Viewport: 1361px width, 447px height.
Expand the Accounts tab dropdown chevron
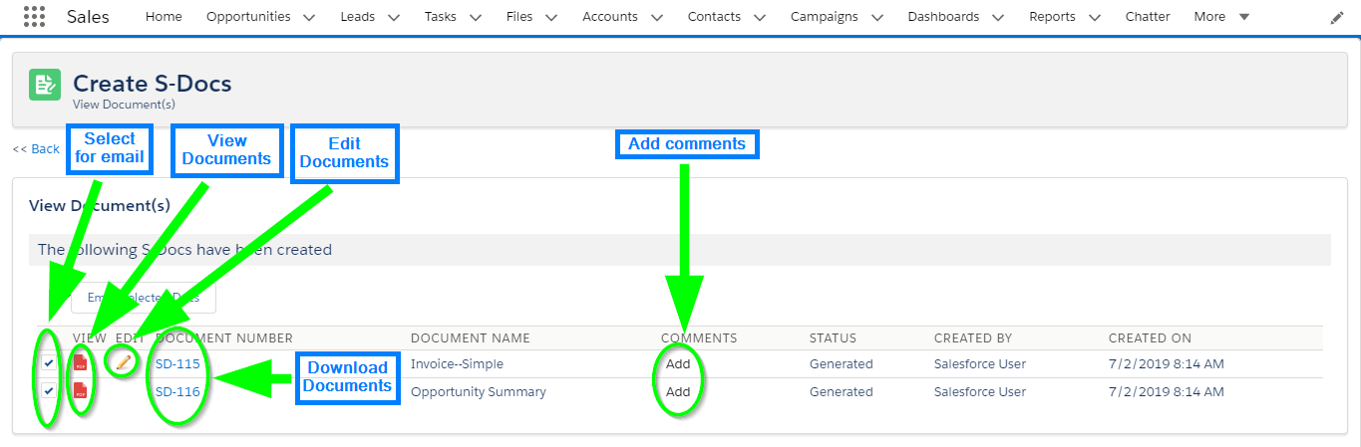tap(655, 17)
